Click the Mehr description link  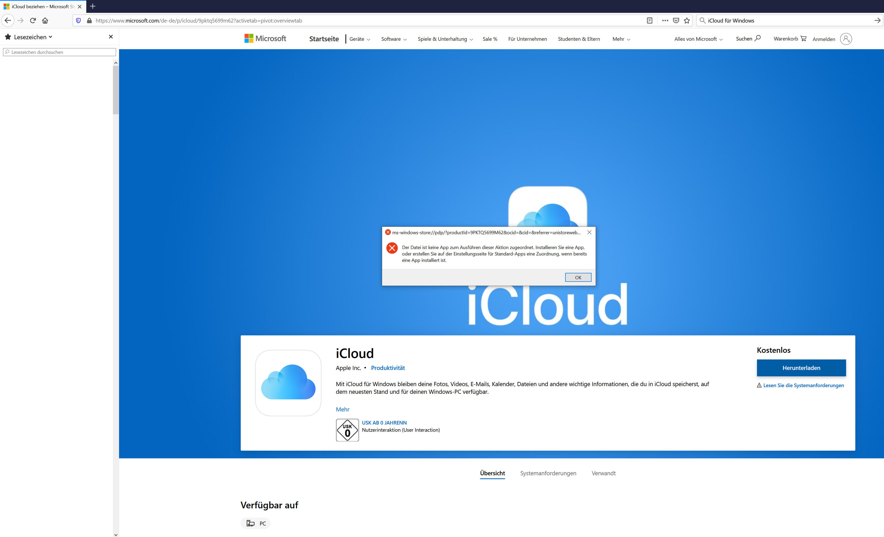point(342,409)
